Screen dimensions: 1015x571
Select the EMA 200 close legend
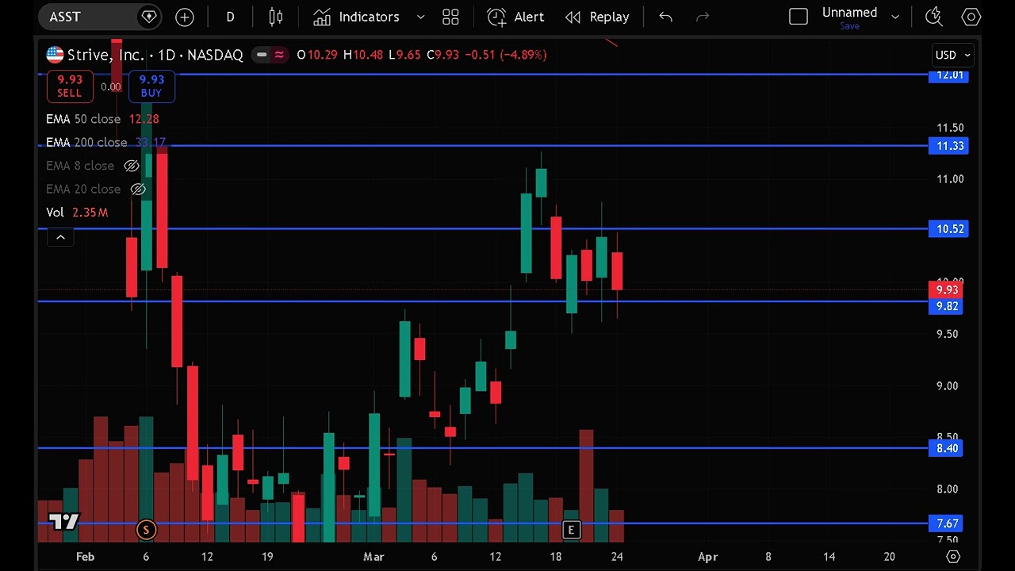click(105, 143)
